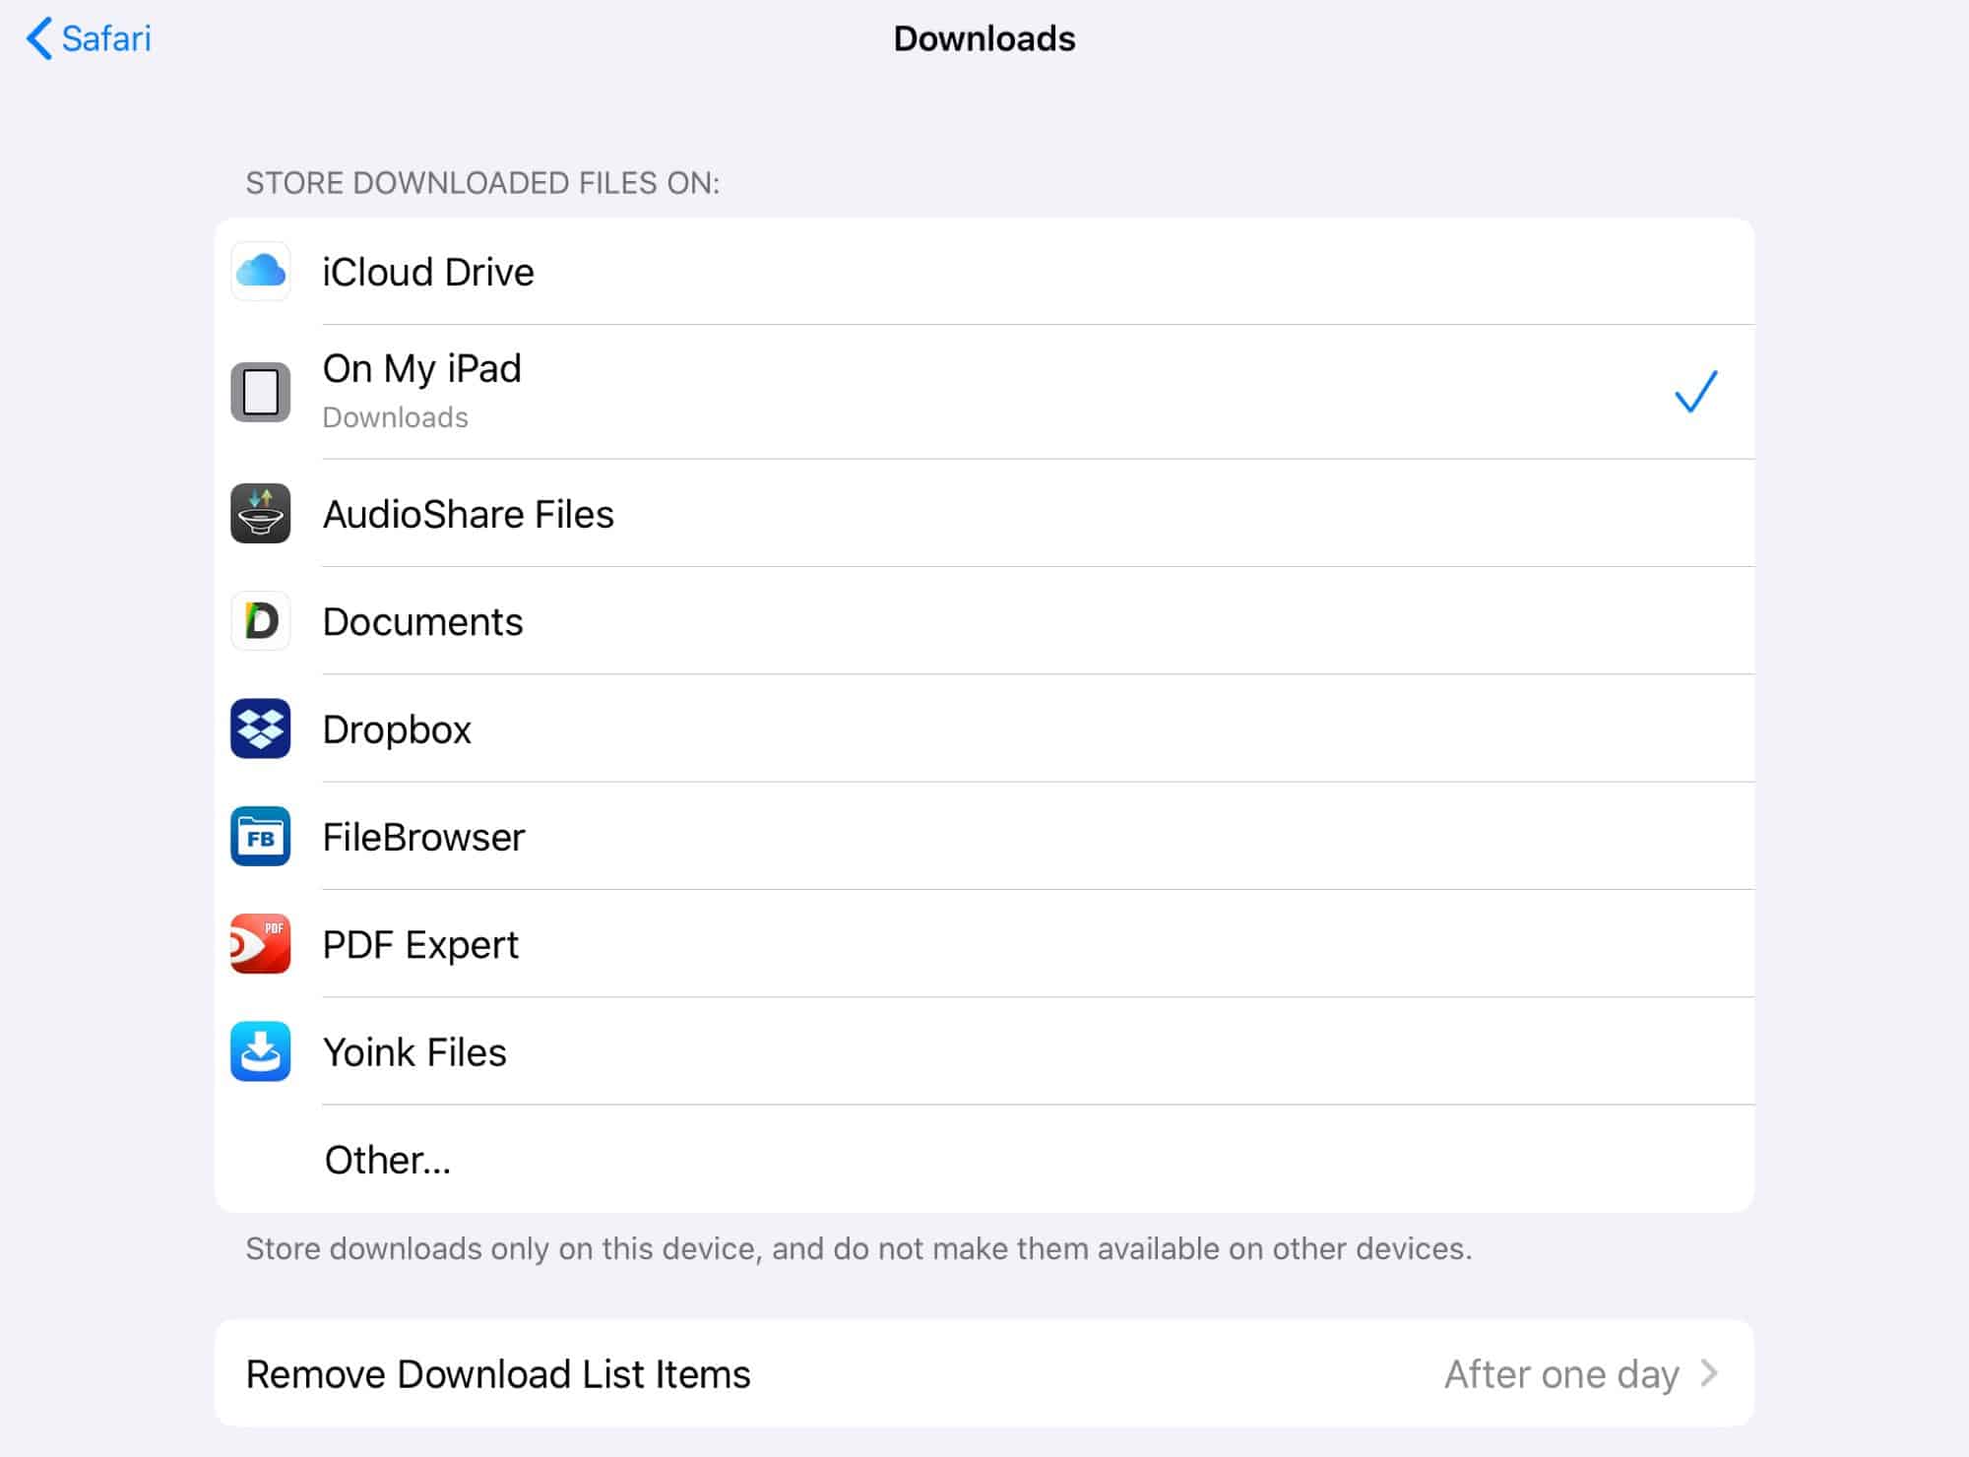Click the Downloads page title
Image resolution: width=1969 pixels, height=1457 pixels.
coord(984,38)
